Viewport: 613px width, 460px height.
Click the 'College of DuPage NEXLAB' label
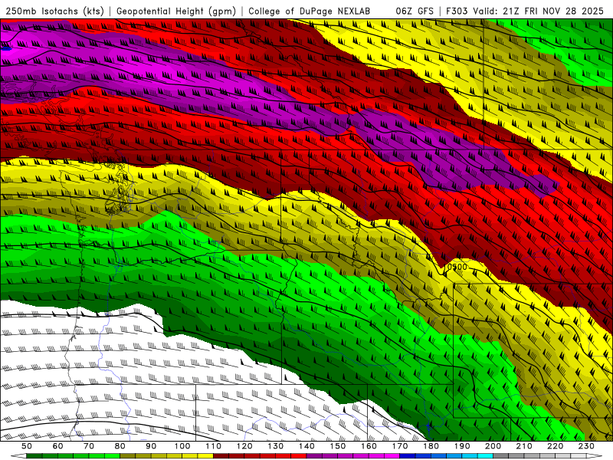[x=310, y=11]
